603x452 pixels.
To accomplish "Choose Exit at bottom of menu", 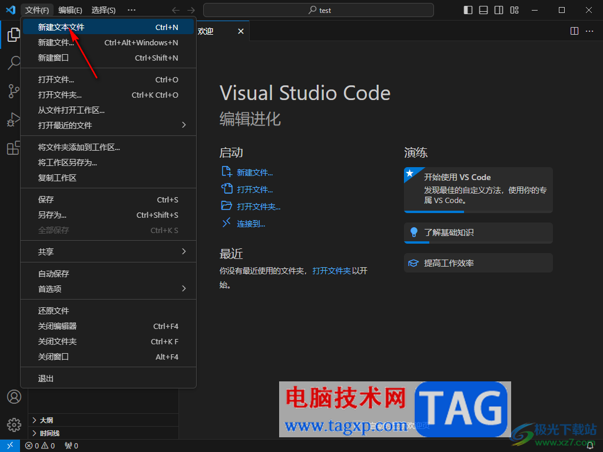I will click(x=108, y=378).
